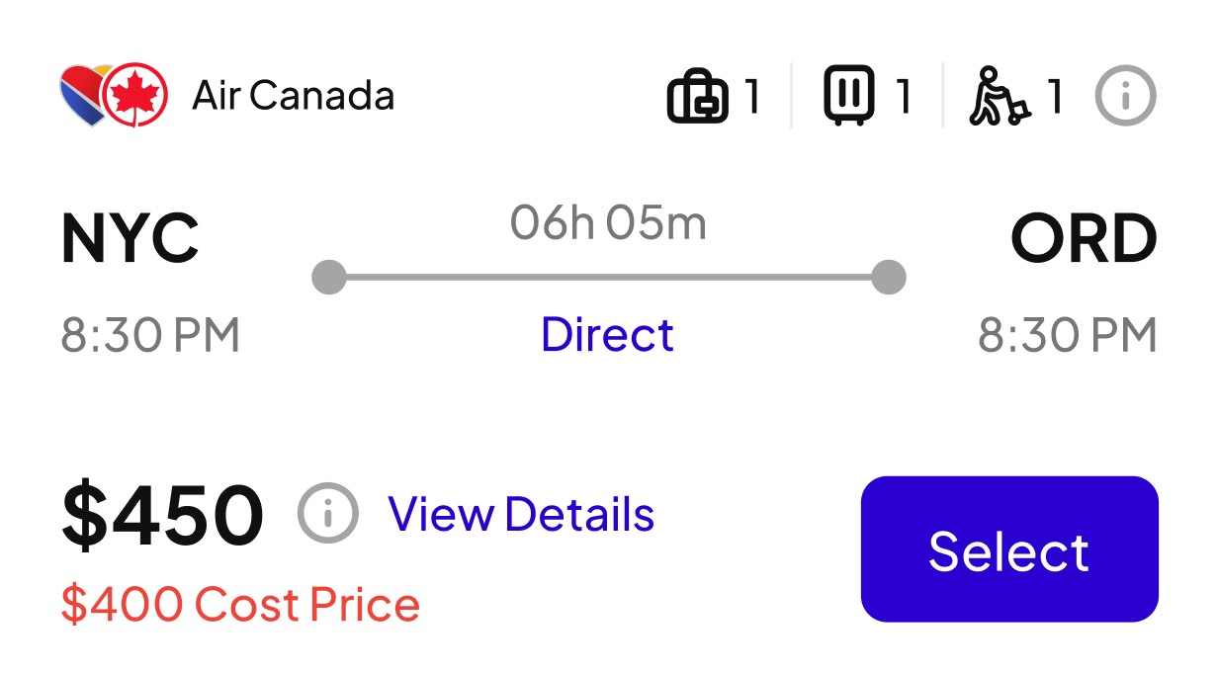Image resolution: width=1218 pixels, height=673 pixels.
Task: Click the Air Canada airline name
Action: pyautogui.click(x=293, y=96)
